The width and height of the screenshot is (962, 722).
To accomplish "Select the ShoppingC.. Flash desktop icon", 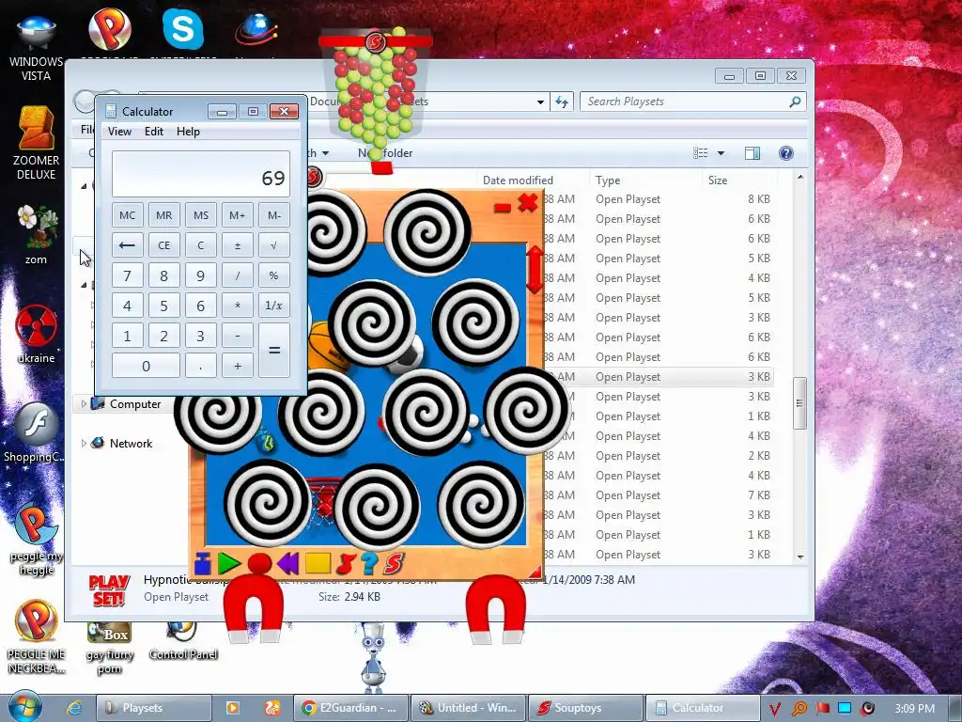I will coord(35,432).
